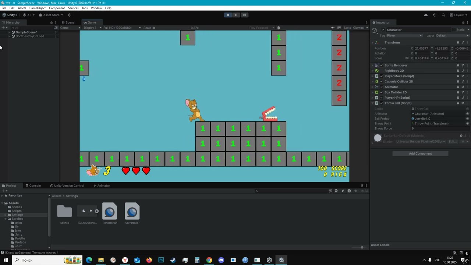Open the Display 1 dropdown
Image resolution: width=471 pixels, height=265 pixels.
(92, 28)
